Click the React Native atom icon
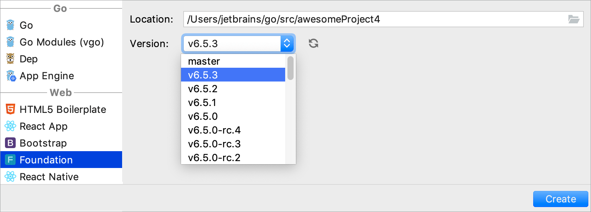Screen dimensions: 591x212 10,177
